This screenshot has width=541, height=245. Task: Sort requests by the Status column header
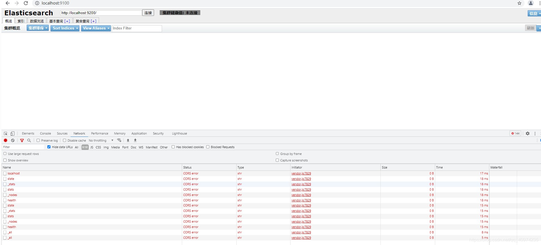pyautogui.click(x=209, y=167)
